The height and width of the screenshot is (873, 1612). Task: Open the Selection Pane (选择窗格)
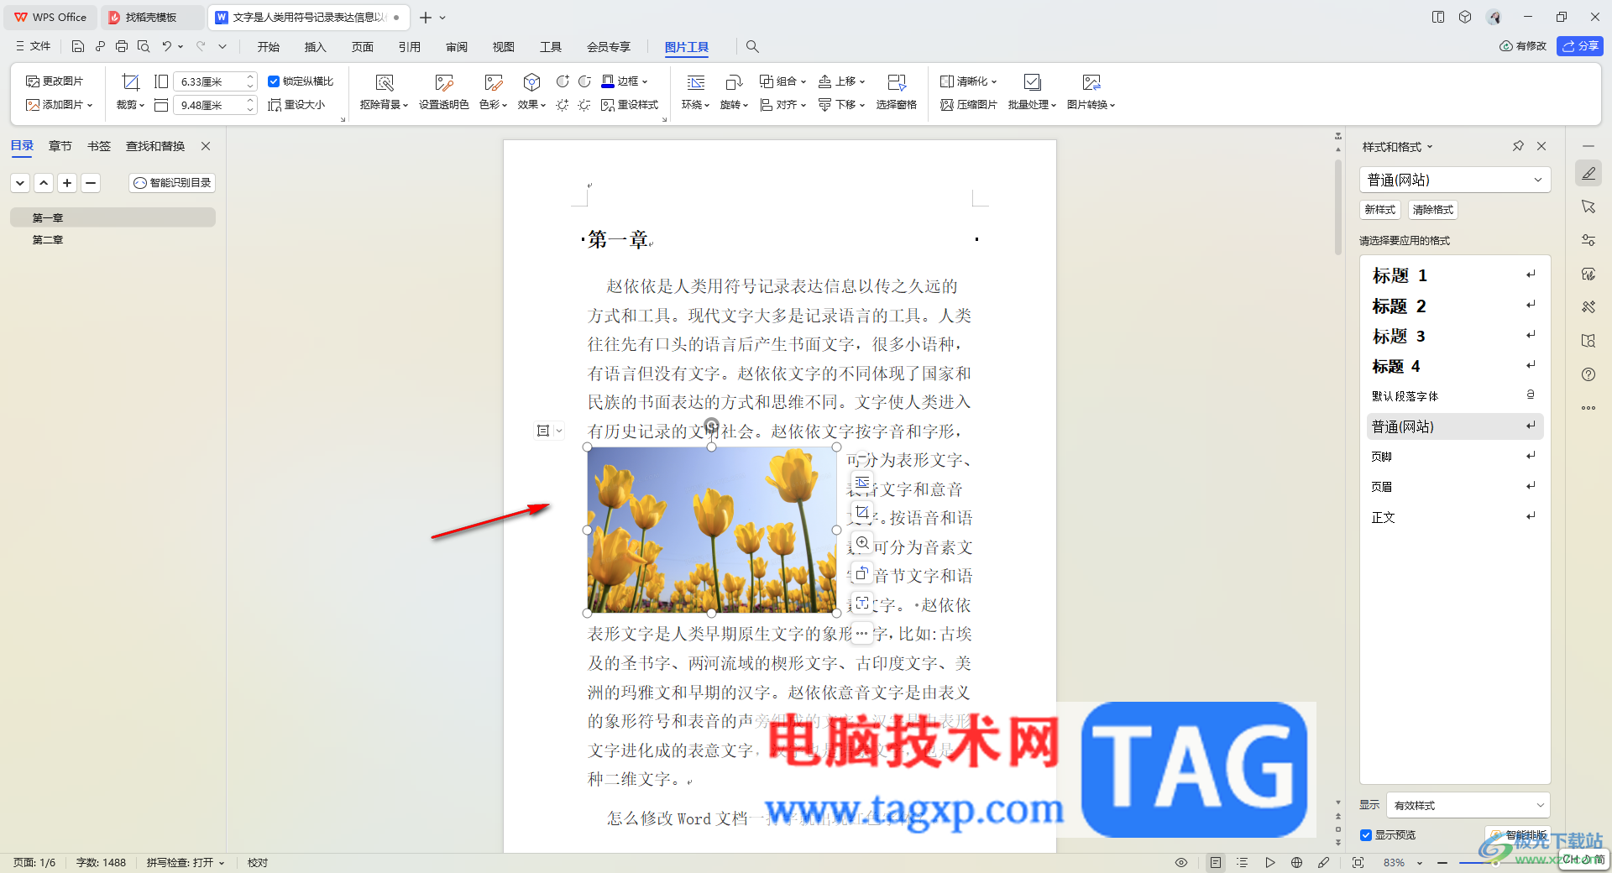[x=896, y=92]
